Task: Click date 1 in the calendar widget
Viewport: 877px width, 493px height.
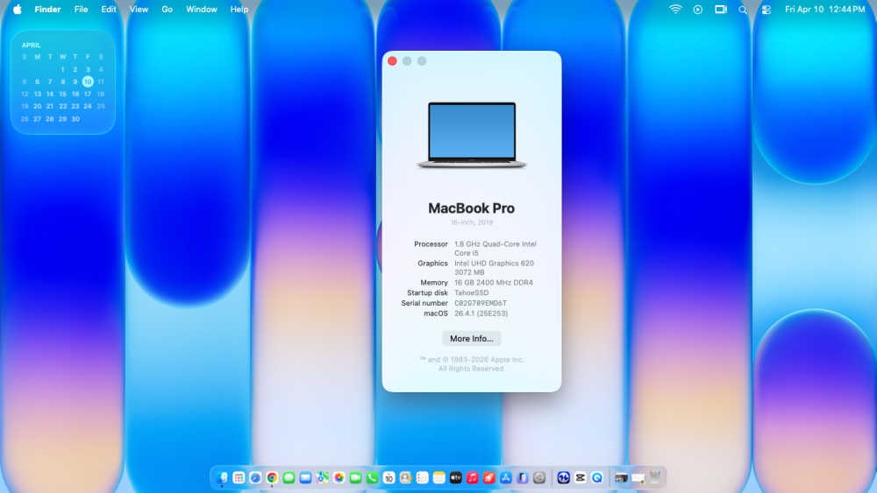Action: click(x=62, y=70)
